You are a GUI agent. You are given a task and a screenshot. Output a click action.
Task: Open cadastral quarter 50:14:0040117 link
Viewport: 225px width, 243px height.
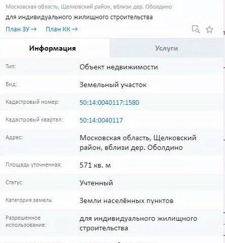point(101,120)
